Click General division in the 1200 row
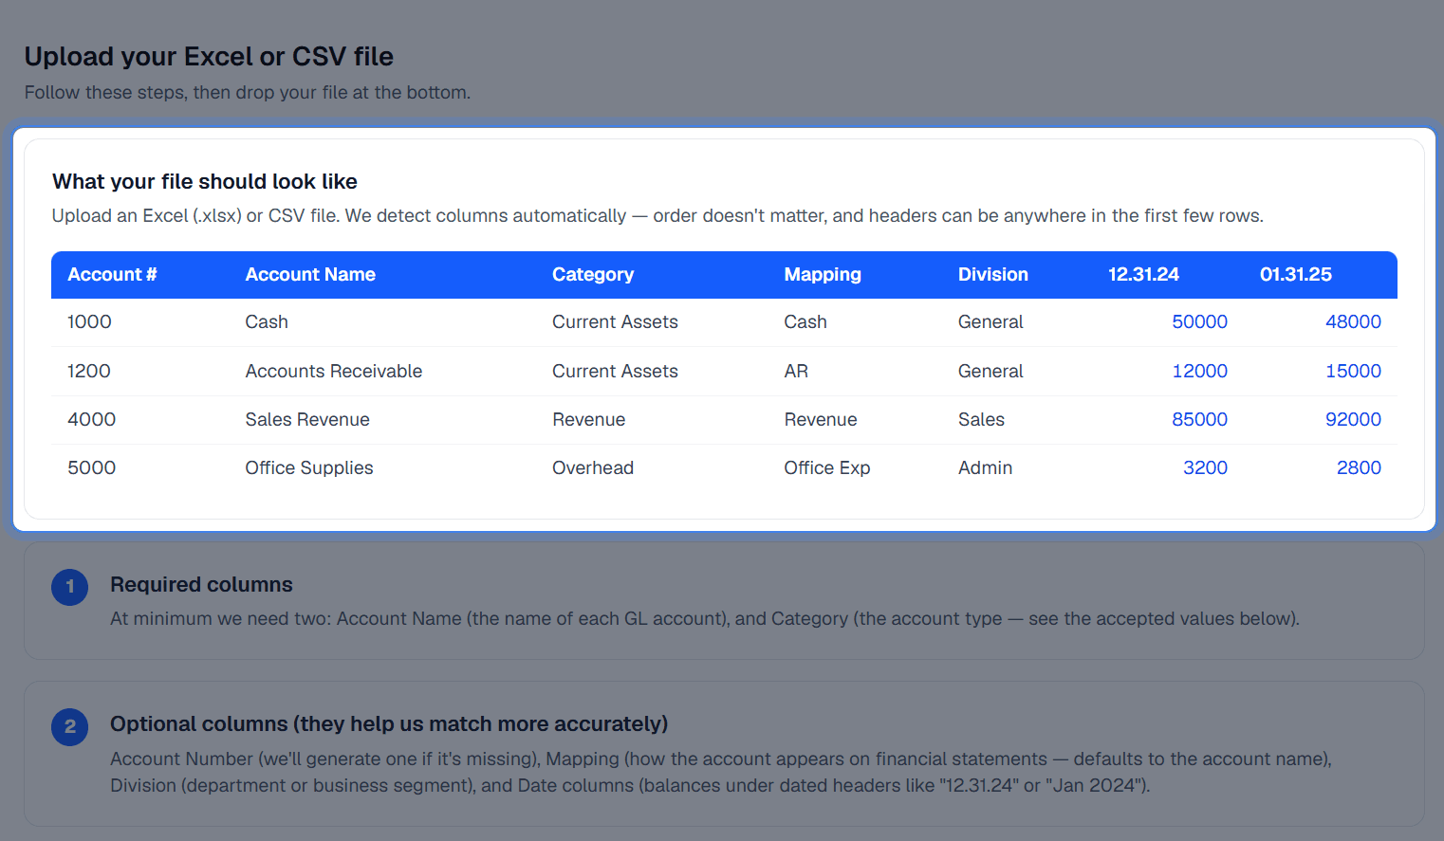1444x841 pixels. pos(990,372)
